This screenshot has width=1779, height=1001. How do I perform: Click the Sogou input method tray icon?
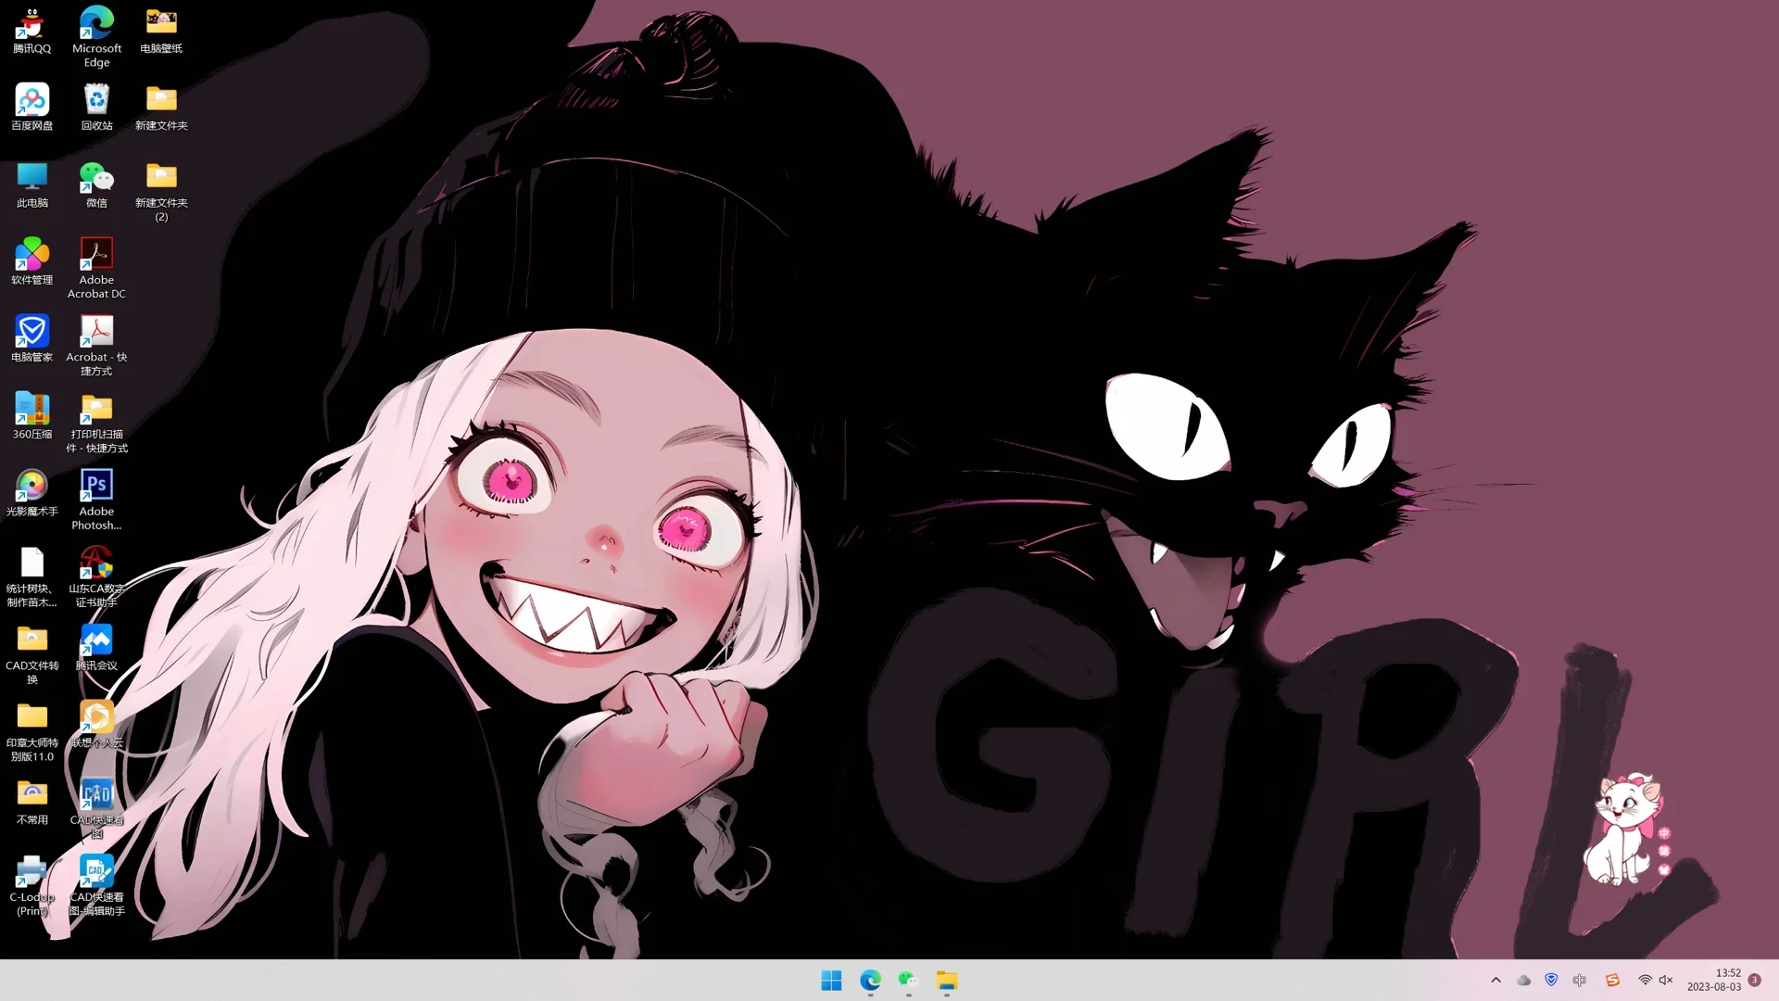tap(1612, 981)
